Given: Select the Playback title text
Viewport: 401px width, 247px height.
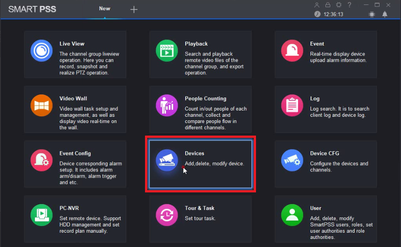Looking at the screenshot, I should click(x=196, y=44).
